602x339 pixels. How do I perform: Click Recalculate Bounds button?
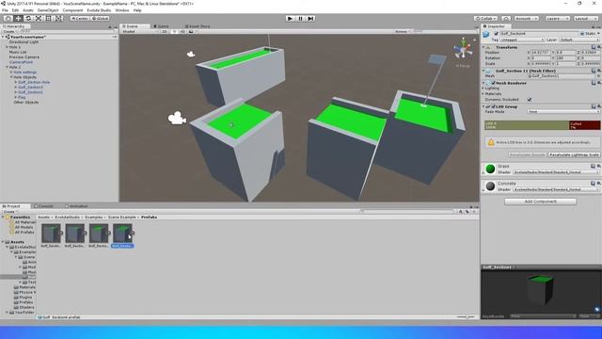click(527, 154)
